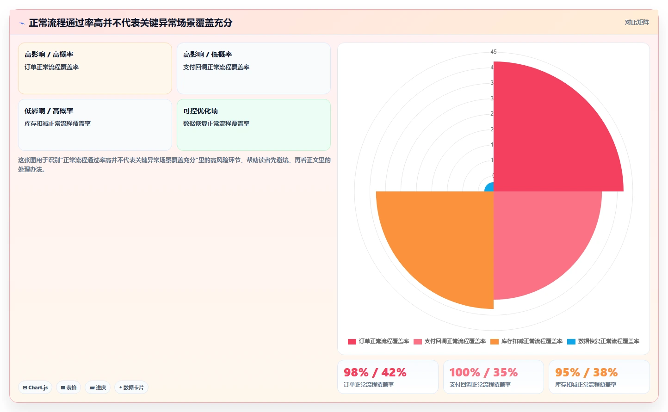Toggle legend swatch for 订单正常流程覆盖率

pyautogui.click(x=352, y=342)
